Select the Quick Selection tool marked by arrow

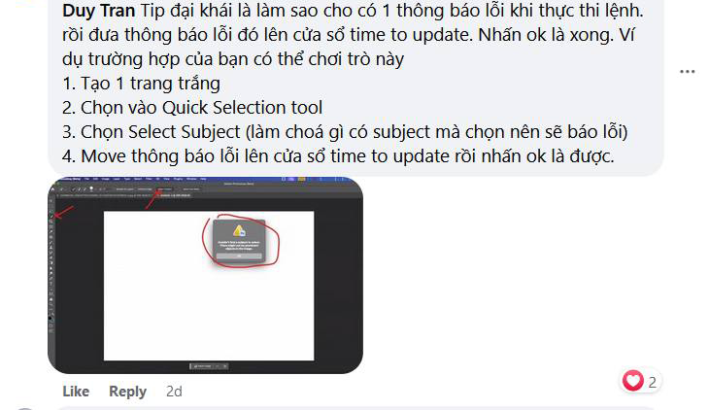[x=51, y=217]
